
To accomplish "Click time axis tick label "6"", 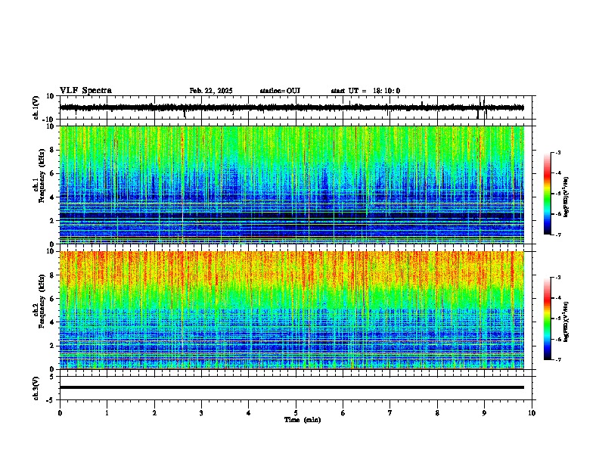I will (x=343, y=413).
